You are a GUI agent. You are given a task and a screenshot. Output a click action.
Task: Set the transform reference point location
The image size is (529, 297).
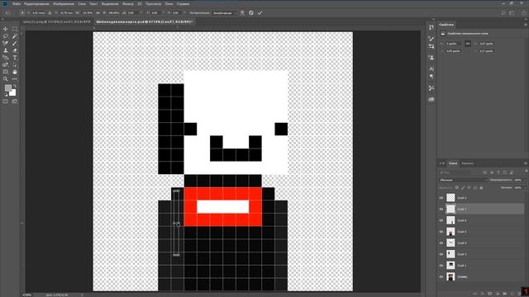point(22,13)
